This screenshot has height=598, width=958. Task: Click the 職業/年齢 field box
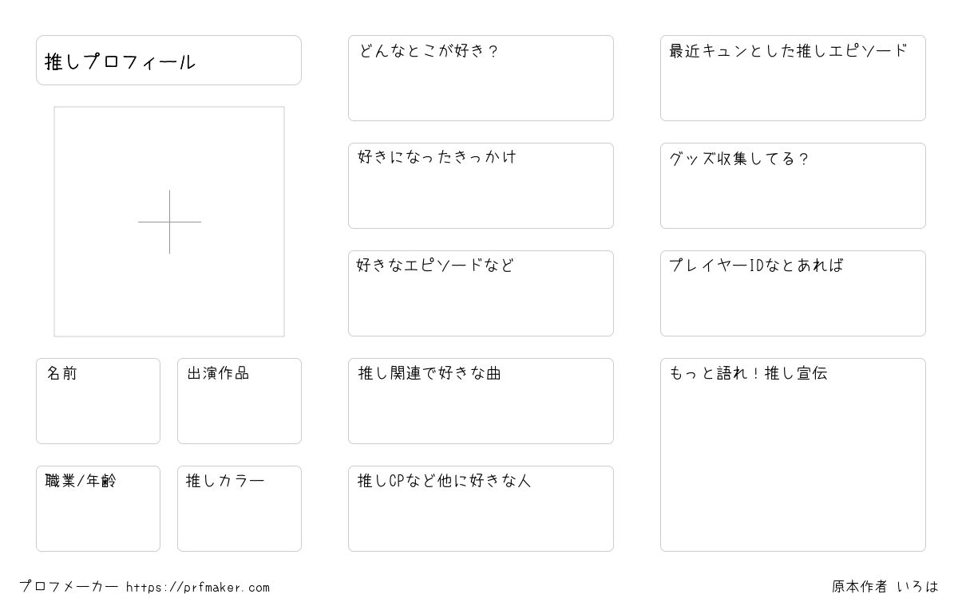98,509
